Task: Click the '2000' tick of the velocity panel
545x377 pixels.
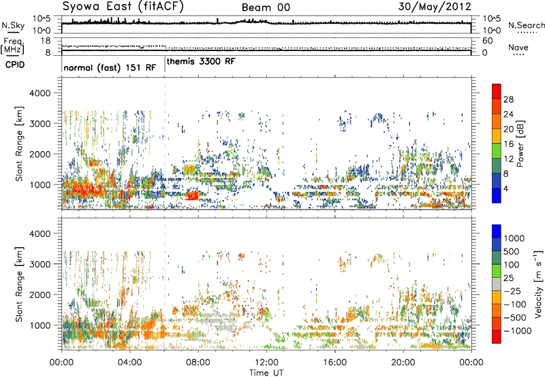Action: point(42,295)
